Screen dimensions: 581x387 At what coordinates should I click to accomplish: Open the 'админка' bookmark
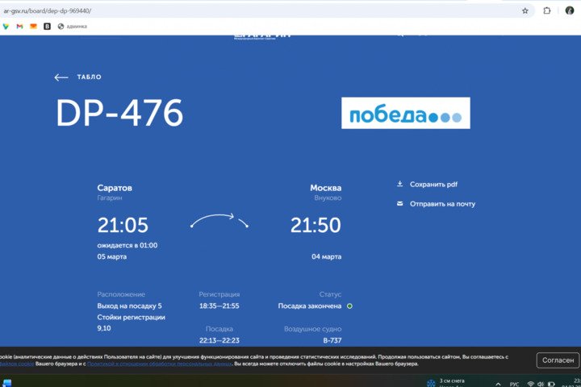(73, 27)
